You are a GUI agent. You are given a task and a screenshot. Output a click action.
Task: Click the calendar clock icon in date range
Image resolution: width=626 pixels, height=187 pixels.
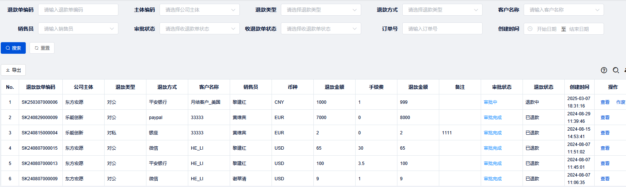[x=530, y=29]
